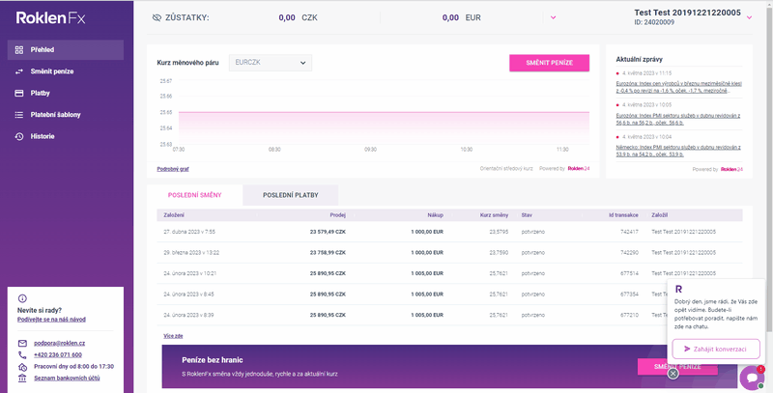Screen dimensions: 773x393
Task: Click the Směnit peníze arrows icon
Action: pyautogui.click(x=19, y=71)
